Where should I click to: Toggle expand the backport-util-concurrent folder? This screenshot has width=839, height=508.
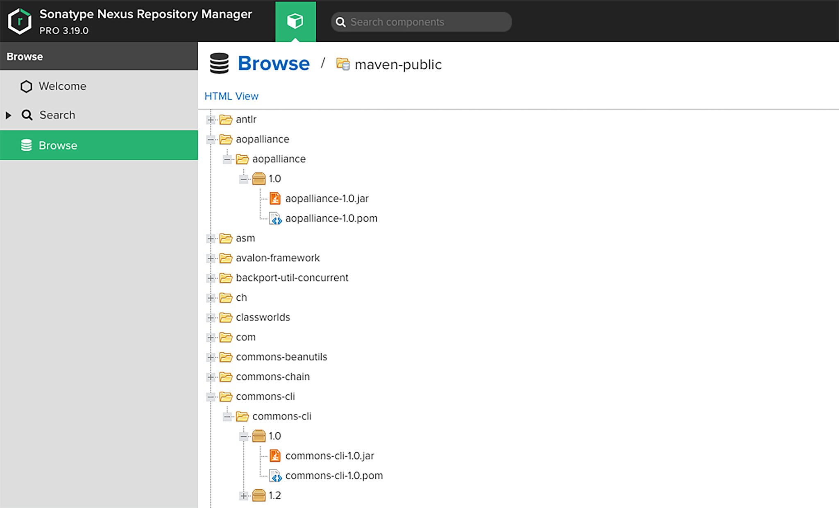pyautogui.click(x=210, y=277)
